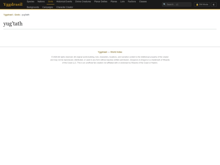Click the yug'tath page heading

(13, 24)
